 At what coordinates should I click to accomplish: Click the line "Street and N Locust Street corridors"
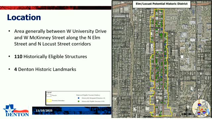coord(52,44)
